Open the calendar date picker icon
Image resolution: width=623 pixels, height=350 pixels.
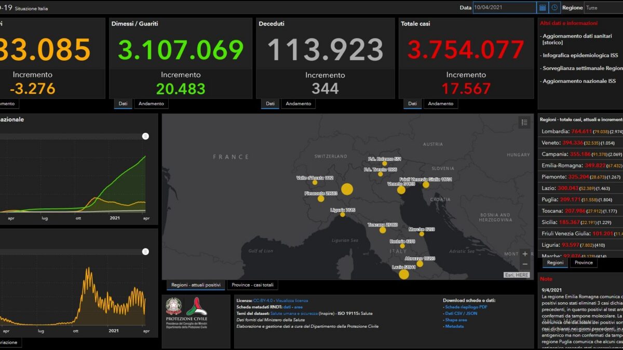pyautogui.click(x=543, y=8)
